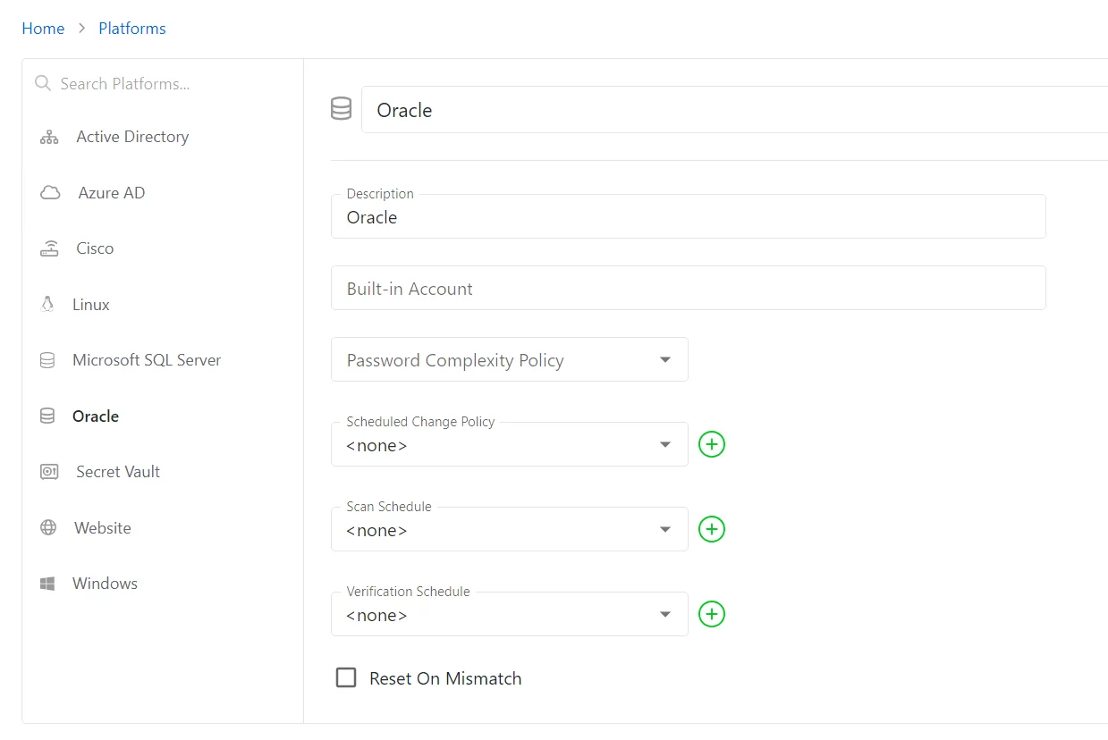Click the Windows platform icon
1108x740 pixels.
pyautogui.click(x=48, y=583)
